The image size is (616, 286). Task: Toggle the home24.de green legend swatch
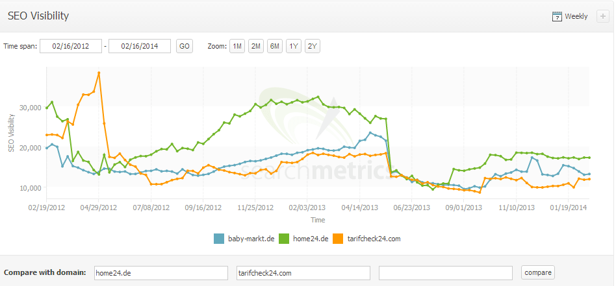[284, 239]
